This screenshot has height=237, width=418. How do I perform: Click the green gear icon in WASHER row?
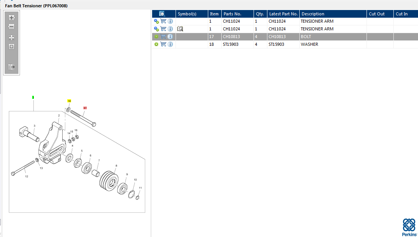(156, 44)
